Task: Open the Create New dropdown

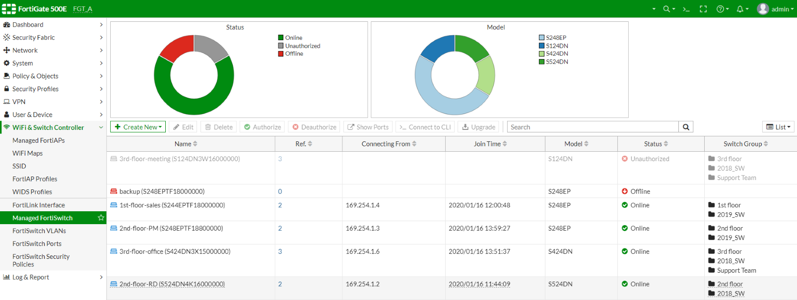Action: click(x=138, y=127)
